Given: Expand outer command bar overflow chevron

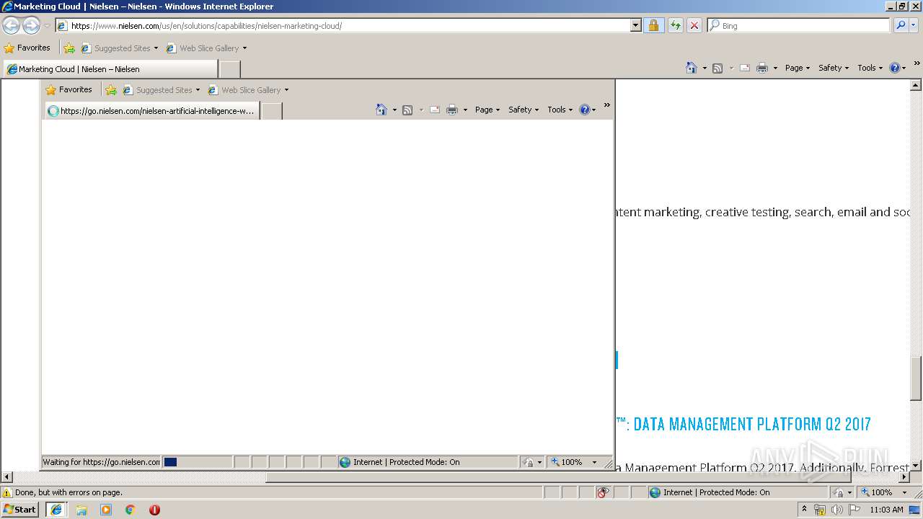Looking at the screenshot, I should click(x=917, y=63).
